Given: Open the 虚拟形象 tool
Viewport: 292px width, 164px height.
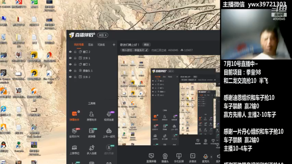Looking at the screenshot, I should click(x=109, y=149).
